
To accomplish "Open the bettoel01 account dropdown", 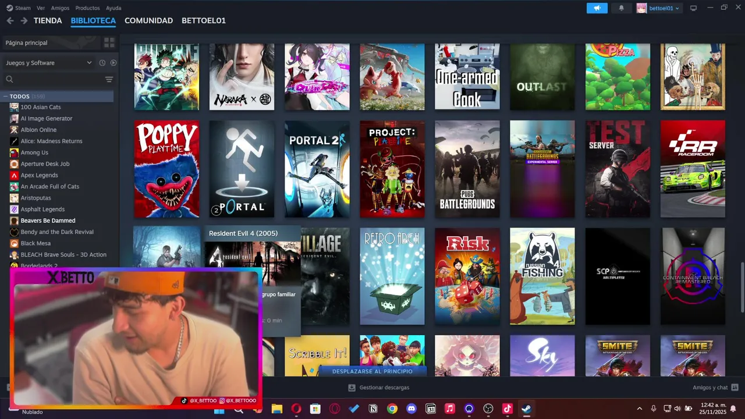I will click(664, 8).
